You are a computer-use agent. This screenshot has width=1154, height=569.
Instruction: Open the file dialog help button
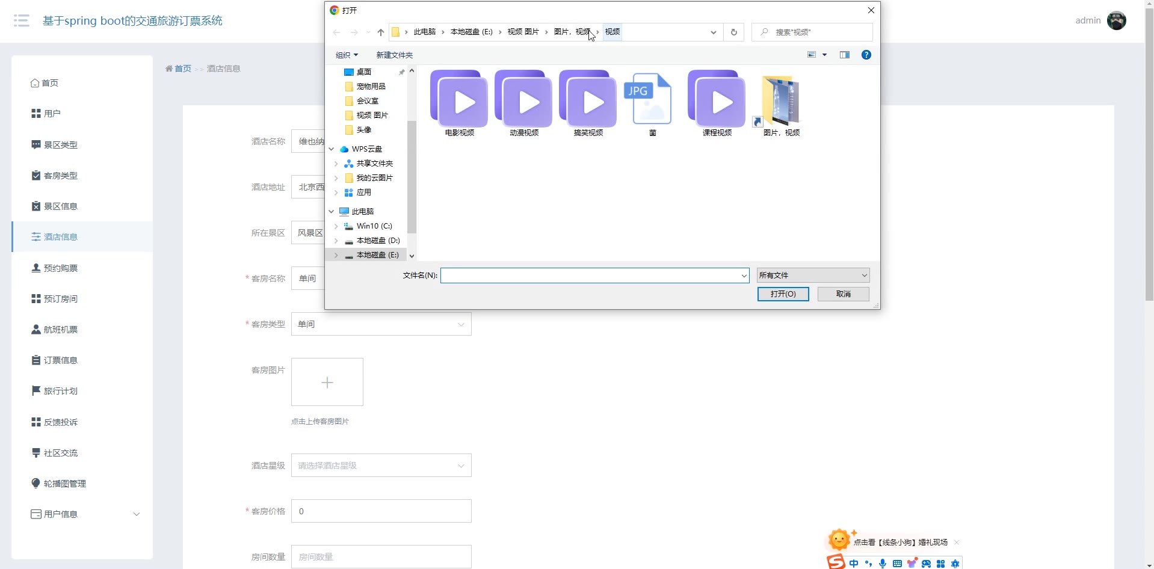[866, 55]
